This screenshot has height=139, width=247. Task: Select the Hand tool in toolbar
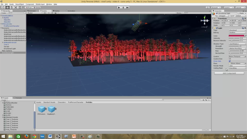pos(3,8)
